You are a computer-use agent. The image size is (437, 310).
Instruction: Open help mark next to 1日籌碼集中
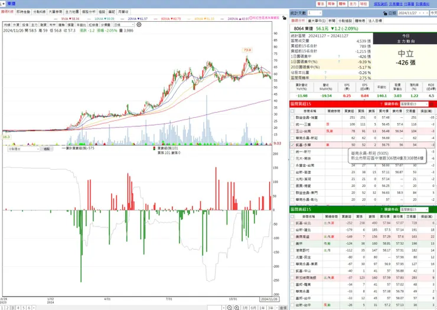point(339,57)
